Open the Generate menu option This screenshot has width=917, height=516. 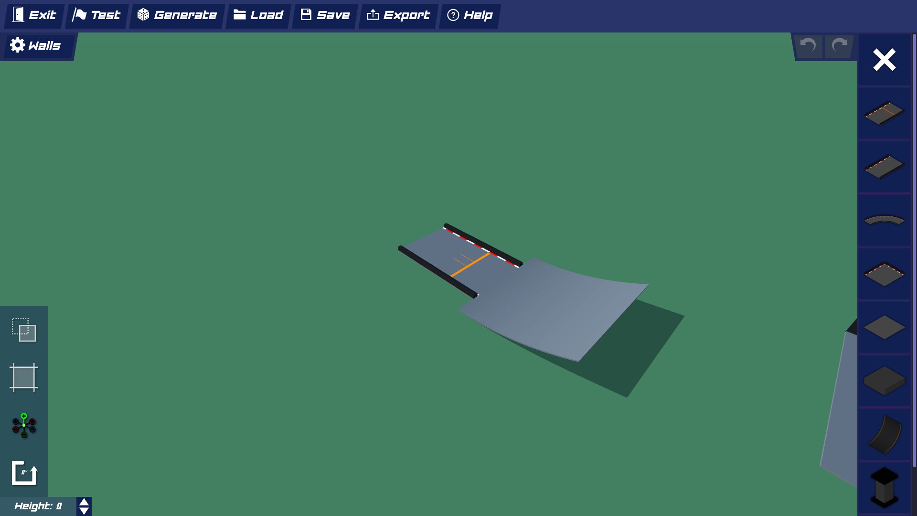pyautogui.click(x=177, y=15)
